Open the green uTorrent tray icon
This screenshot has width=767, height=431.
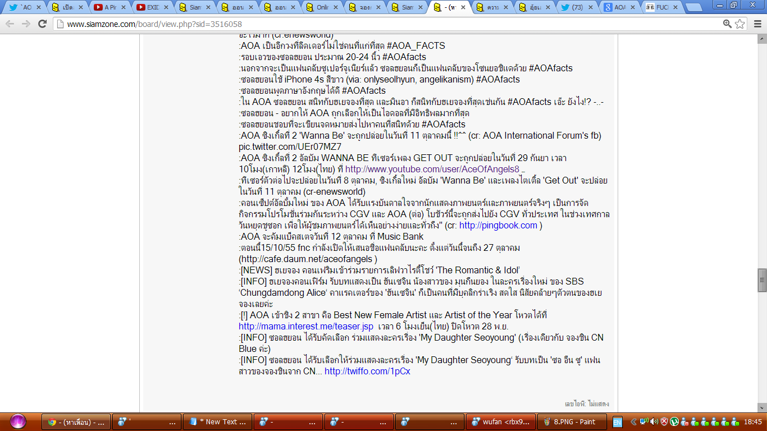tap(674, 422)
